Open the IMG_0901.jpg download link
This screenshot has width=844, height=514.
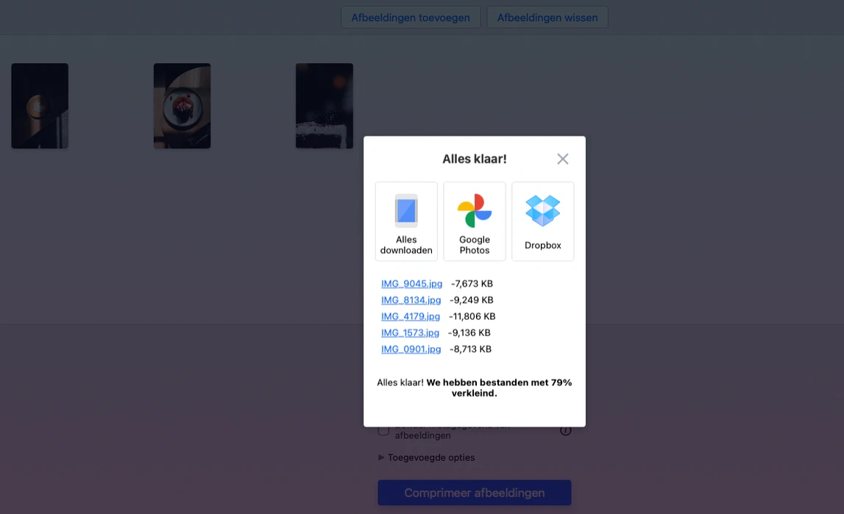411,349
